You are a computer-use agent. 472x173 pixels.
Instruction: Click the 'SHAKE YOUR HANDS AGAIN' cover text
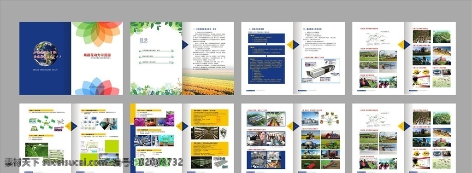(x=45, y=69)
